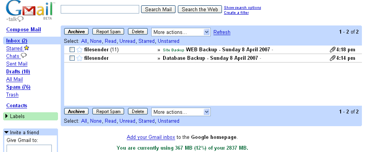
Task: Click the bottom Archive button
Action: click(x=76, y=111)
